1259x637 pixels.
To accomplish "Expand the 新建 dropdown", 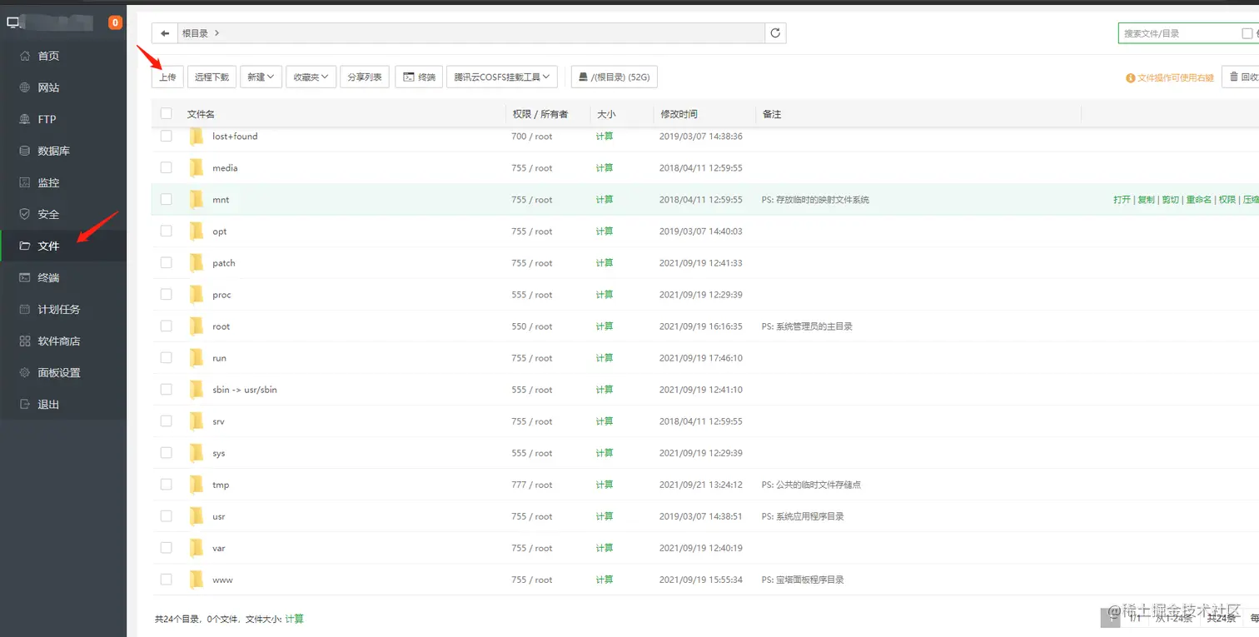I will click(x=261, y=77).
